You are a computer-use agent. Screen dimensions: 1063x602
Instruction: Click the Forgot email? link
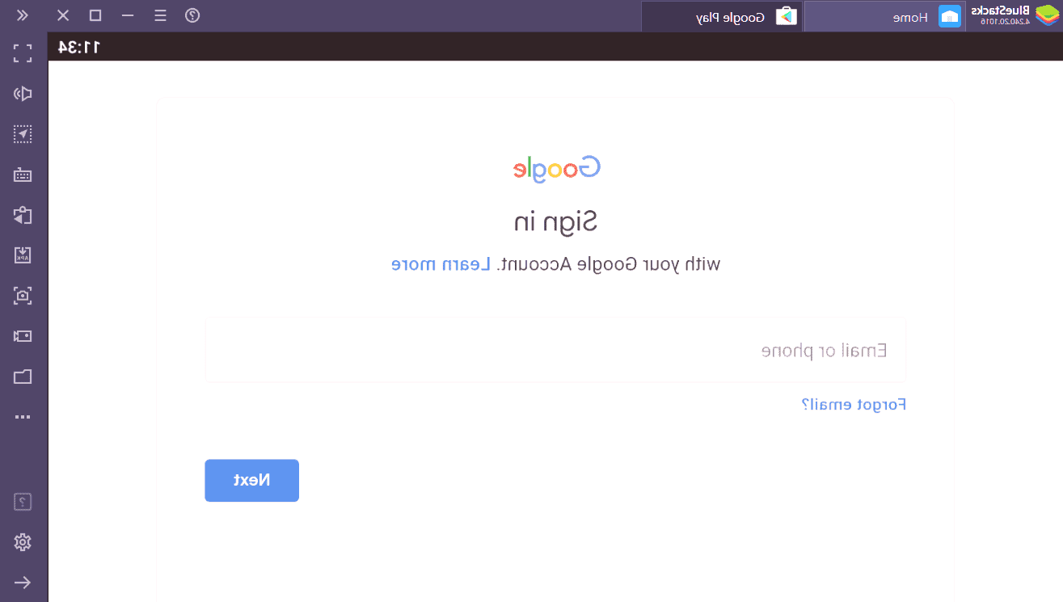tap(853, 405)
